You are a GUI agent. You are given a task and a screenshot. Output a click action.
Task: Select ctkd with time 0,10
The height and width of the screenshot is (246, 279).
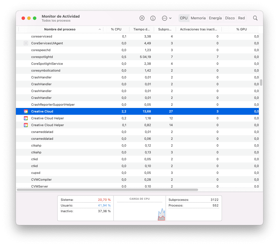tap(137, 166)
